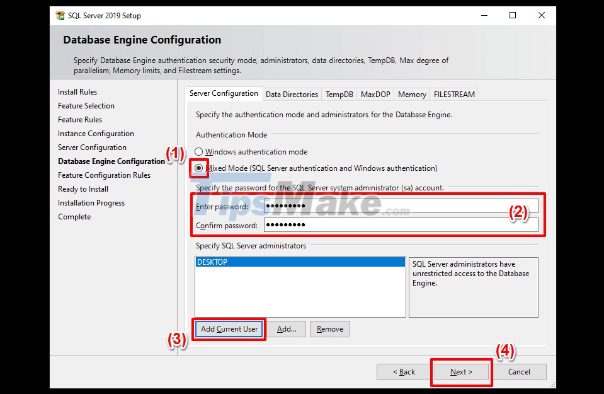This screenshot has height=394, width=604.
Task: Open the Add... dialog for administrators
Action: (x=288, y=328)
